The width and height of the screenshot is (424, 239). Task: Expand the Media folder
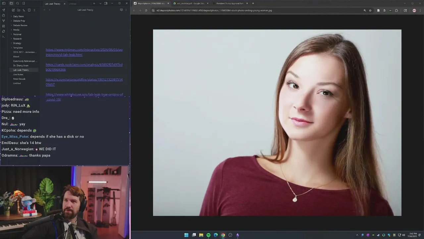[16, 30]
